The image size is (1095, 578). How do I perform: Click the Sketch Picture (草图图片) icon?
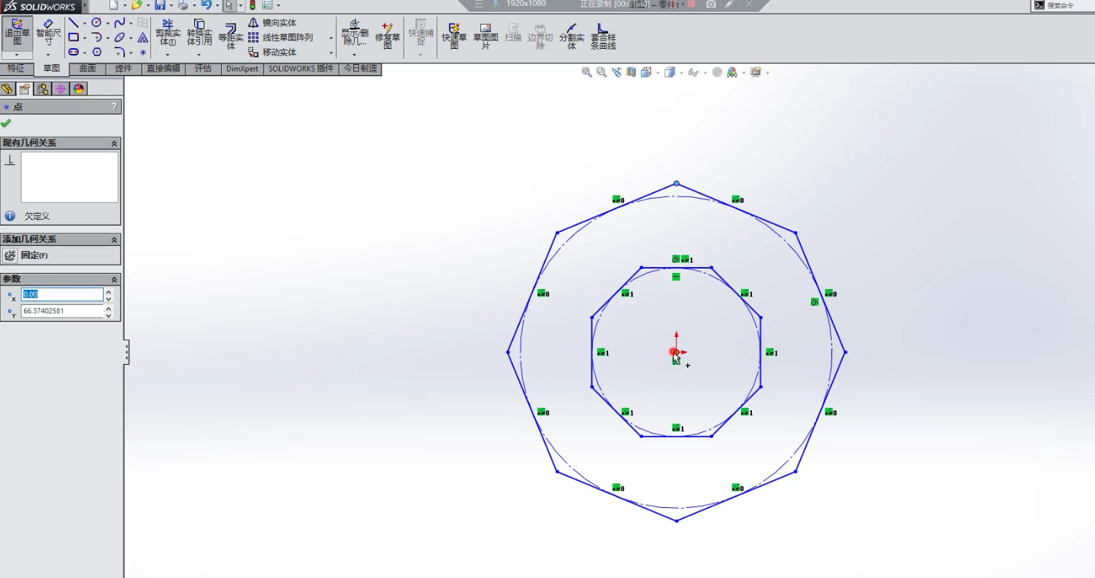point(485,35)
